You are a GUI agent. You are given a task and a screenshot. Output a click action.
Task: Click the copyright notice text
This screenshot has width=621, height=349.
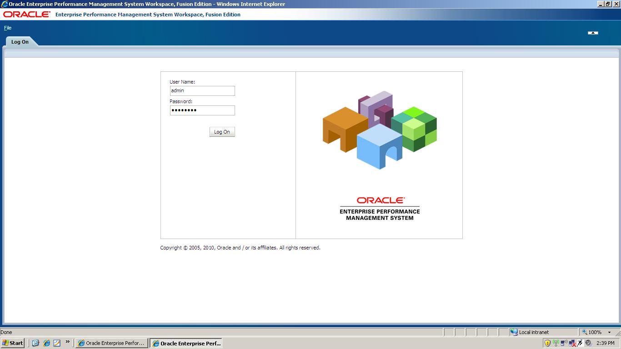pos(240,248)
